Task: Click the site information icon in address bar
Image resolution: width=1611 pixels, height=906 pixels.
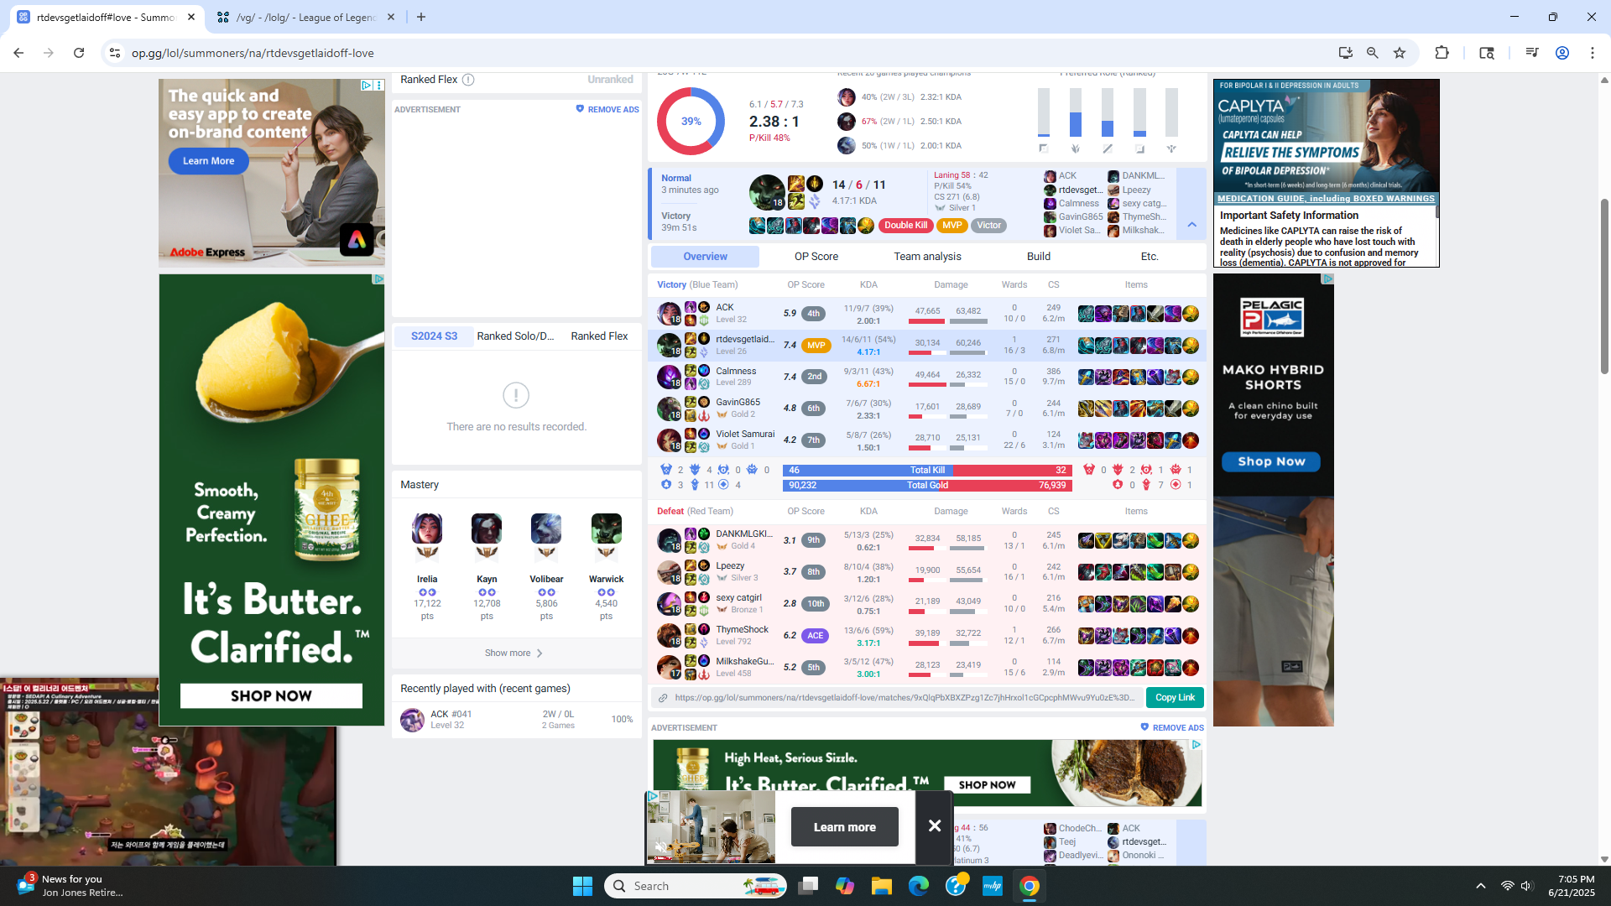Action: [x=115, y=53]
